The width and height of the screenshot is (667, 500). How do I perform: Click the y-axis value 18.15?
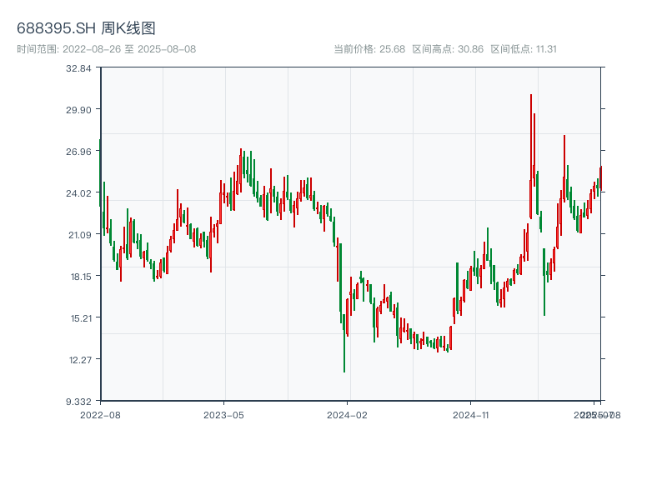(x=81, y=277)
